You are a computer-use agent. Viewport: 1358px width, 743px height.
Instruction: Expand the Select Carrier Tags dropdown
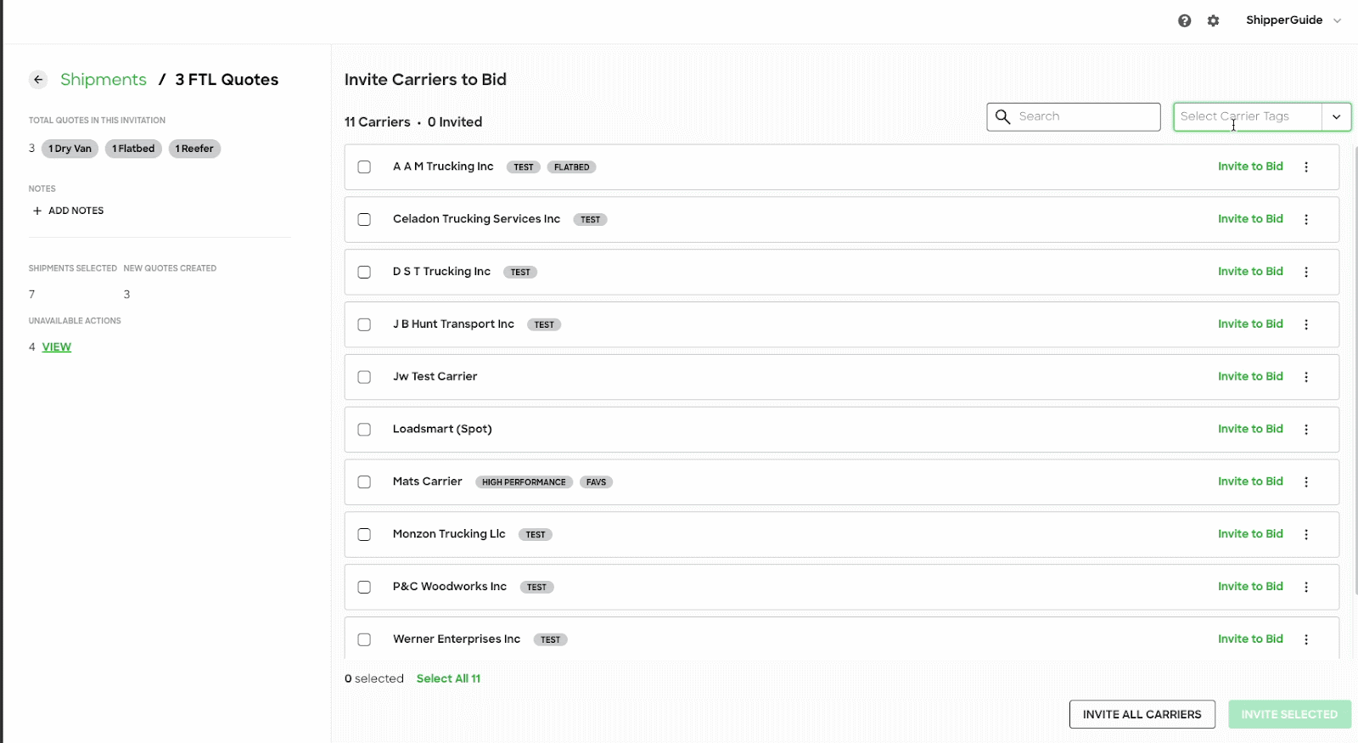[1336, 117]
